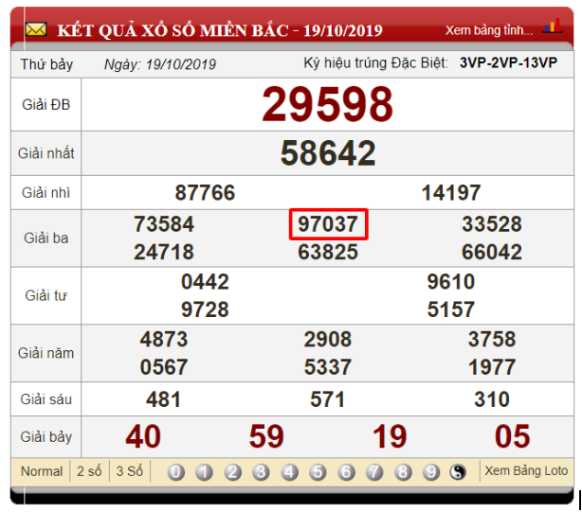Screen dimensions: 582x512
Task: Switch to the 2 số view
Action: [89, 471]
